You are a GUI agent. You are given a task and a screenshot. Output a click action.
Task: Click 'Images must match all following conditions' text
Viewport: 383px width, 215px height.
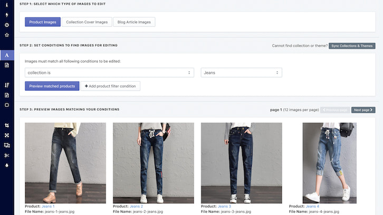73,61
